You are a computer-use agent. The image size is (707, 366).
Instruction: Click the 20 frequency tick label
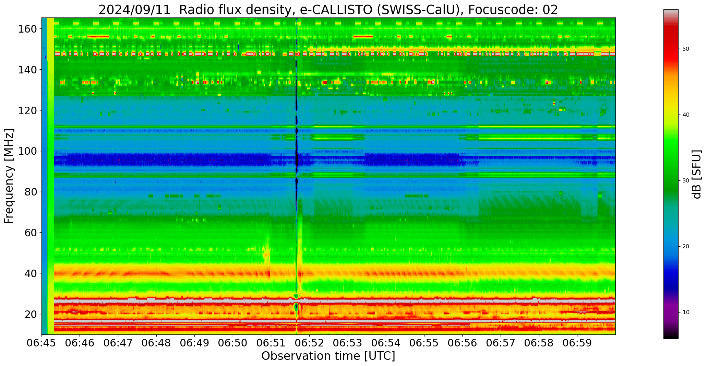(31, 314)
